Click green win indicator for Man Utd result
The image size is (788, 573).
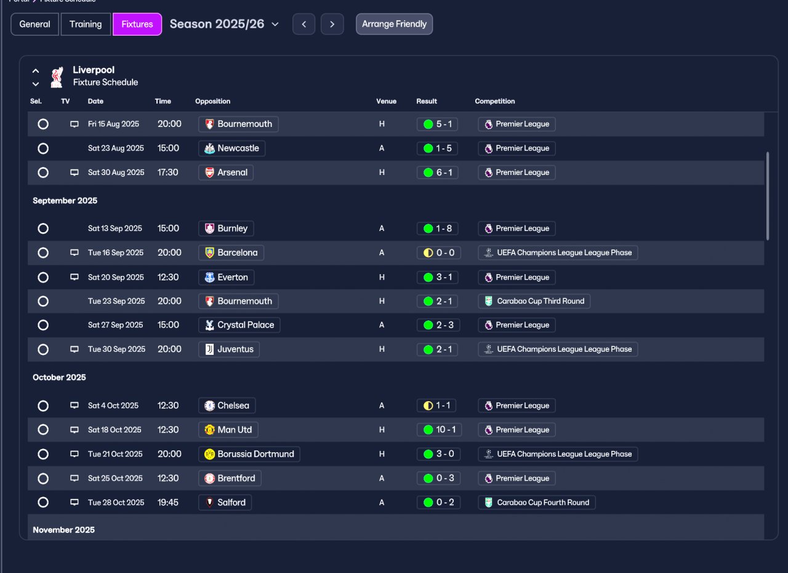point(428,429)
